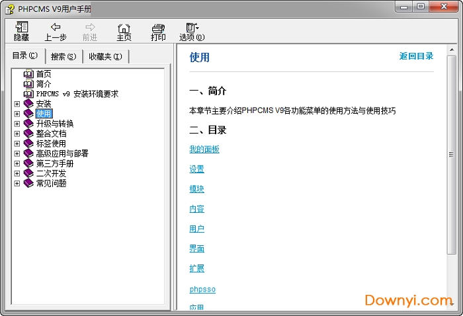This screenshot has height=316, width=463.
Task: Click the page icon beside PHPCMS v9 安装环境要求
Action: [x=28, y=94]
